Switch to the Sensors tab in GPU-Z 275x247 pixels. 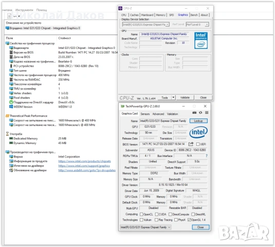click(x=145, y=114)
